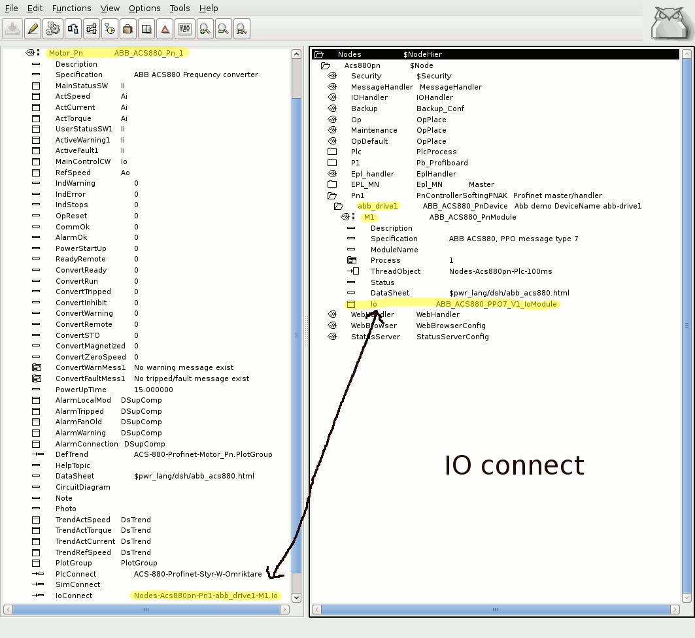Expand the AlarmTripped attribute box
This screenshot has width=695, height=638.
point(36,412)
